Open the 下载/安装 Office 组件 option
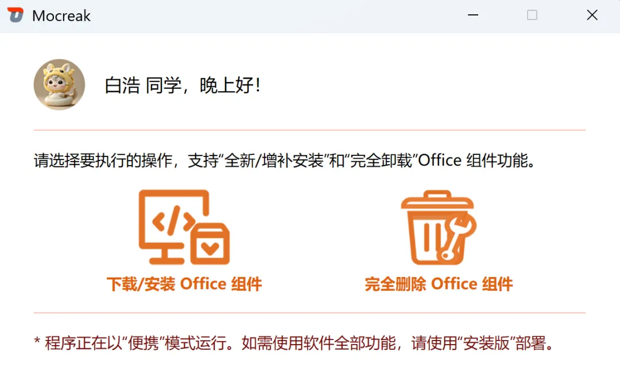Image resolution: width=620 pixels, height=379 pixels. coord(184,284)
